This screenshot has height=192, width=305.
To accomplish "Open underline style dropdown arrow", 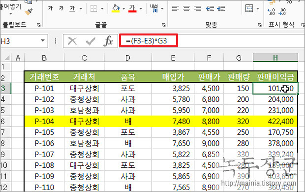I will click(x=81, y=8).
